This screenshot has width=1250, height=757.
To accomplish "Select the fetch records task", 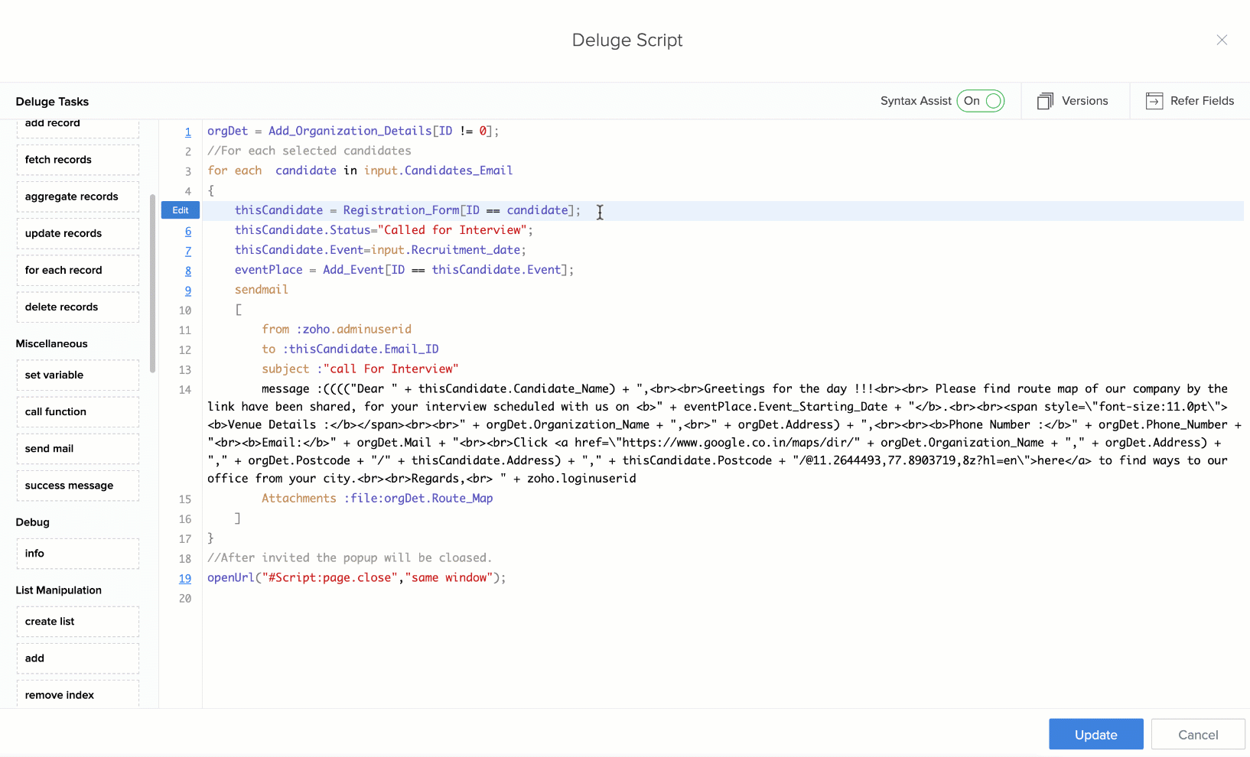I will point(77,160).
